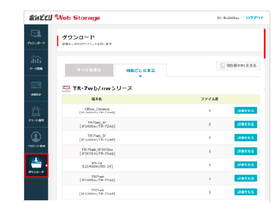This screenshot has height=203, width=273.
Task: Click the TR-75wb_5F3410xx device name
Action: click(x=97, y=150)
